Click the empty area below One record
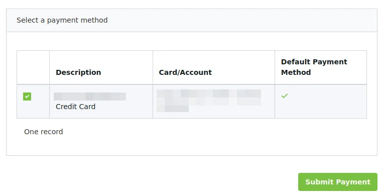Image resolution: width=382 pixels, height=195 pixels. pyautogui.click(x=191, y=146)
